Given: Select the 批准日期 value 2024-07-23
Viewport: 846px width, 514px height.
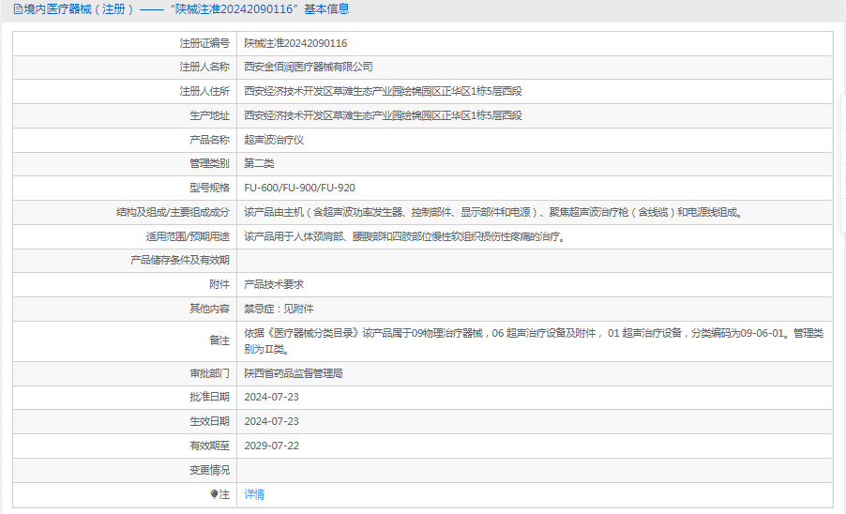Looking at the screenshot, I should click(271, 397).
